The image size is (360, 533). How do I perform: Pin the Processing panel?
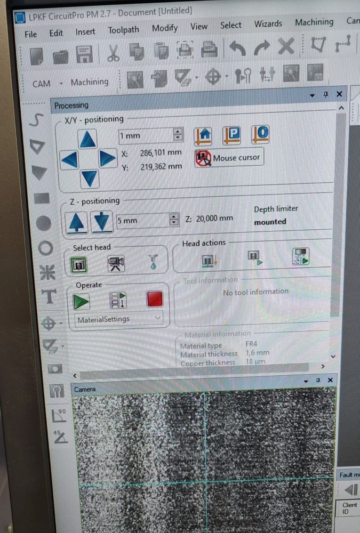326,94
